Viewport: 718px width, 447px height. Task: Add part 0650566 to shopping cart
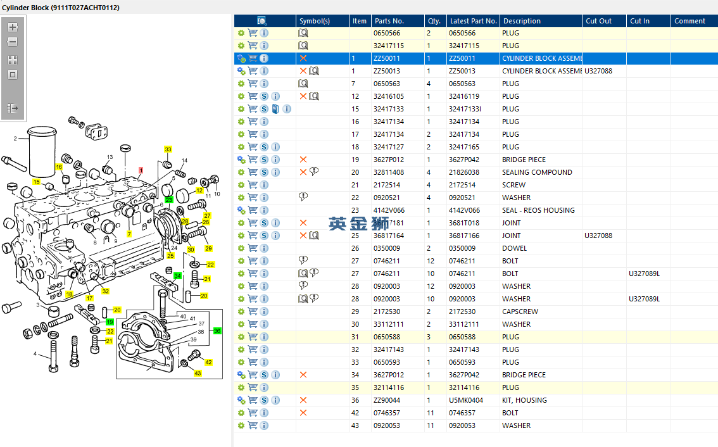click(x=253, y=33)
